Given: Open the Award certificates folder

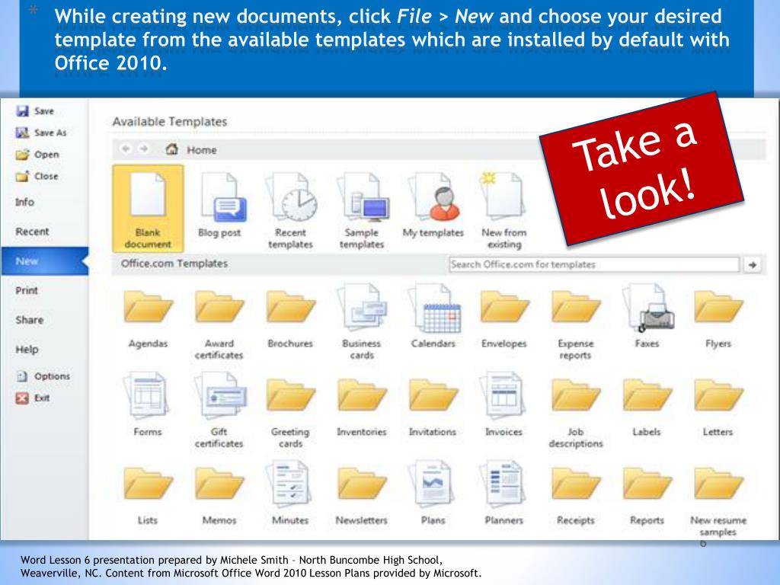Looking at the screenshot, I should coord(219,323).
